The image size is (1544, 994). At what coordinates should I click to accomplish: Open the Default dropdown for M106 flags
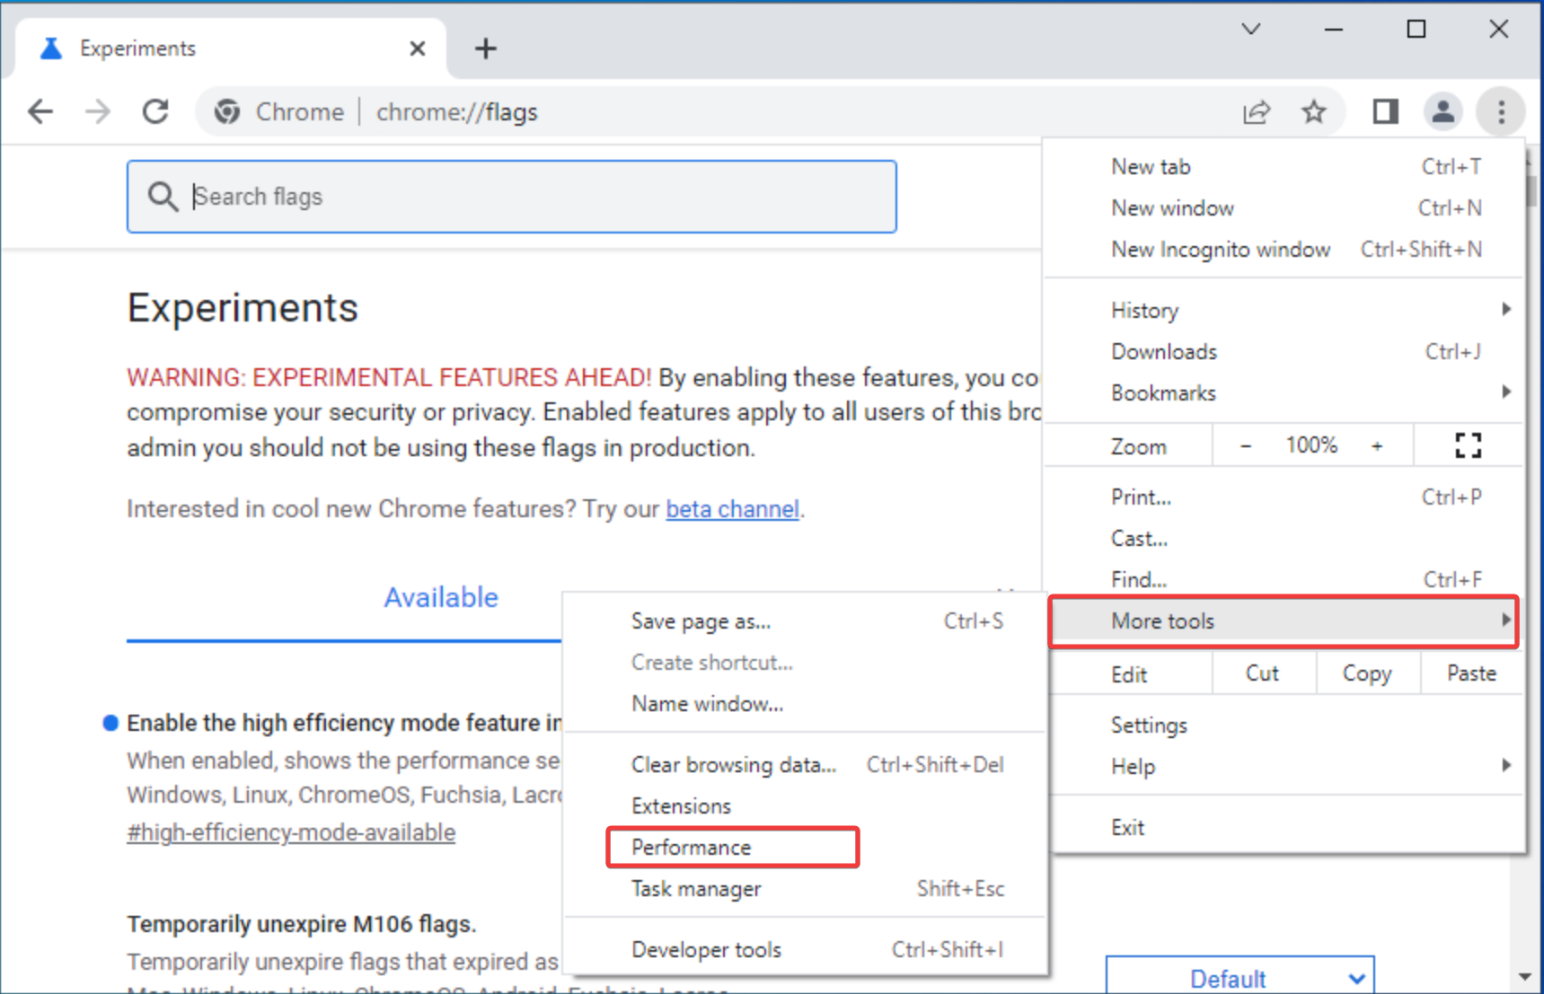coord(1240,977)
